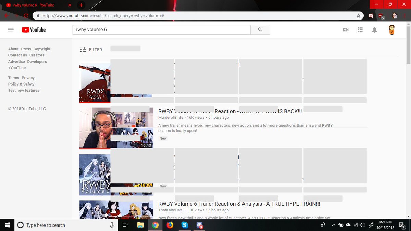This screenshot has width=411, height=231.
Task: Open File Explorer from the taskbar
Action: tap(140, 225)
